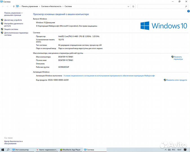Click processor value Intel Core i5-4460
This screenshot has width=190, height=152.
point(79,36)
